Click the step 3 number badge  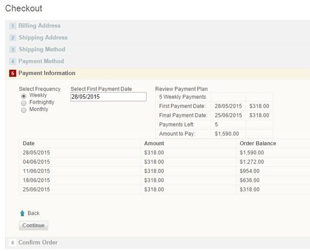(13, 50)
